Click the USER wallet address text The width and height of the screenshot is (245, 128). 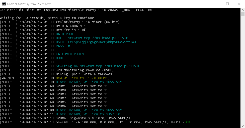[102, 42]
